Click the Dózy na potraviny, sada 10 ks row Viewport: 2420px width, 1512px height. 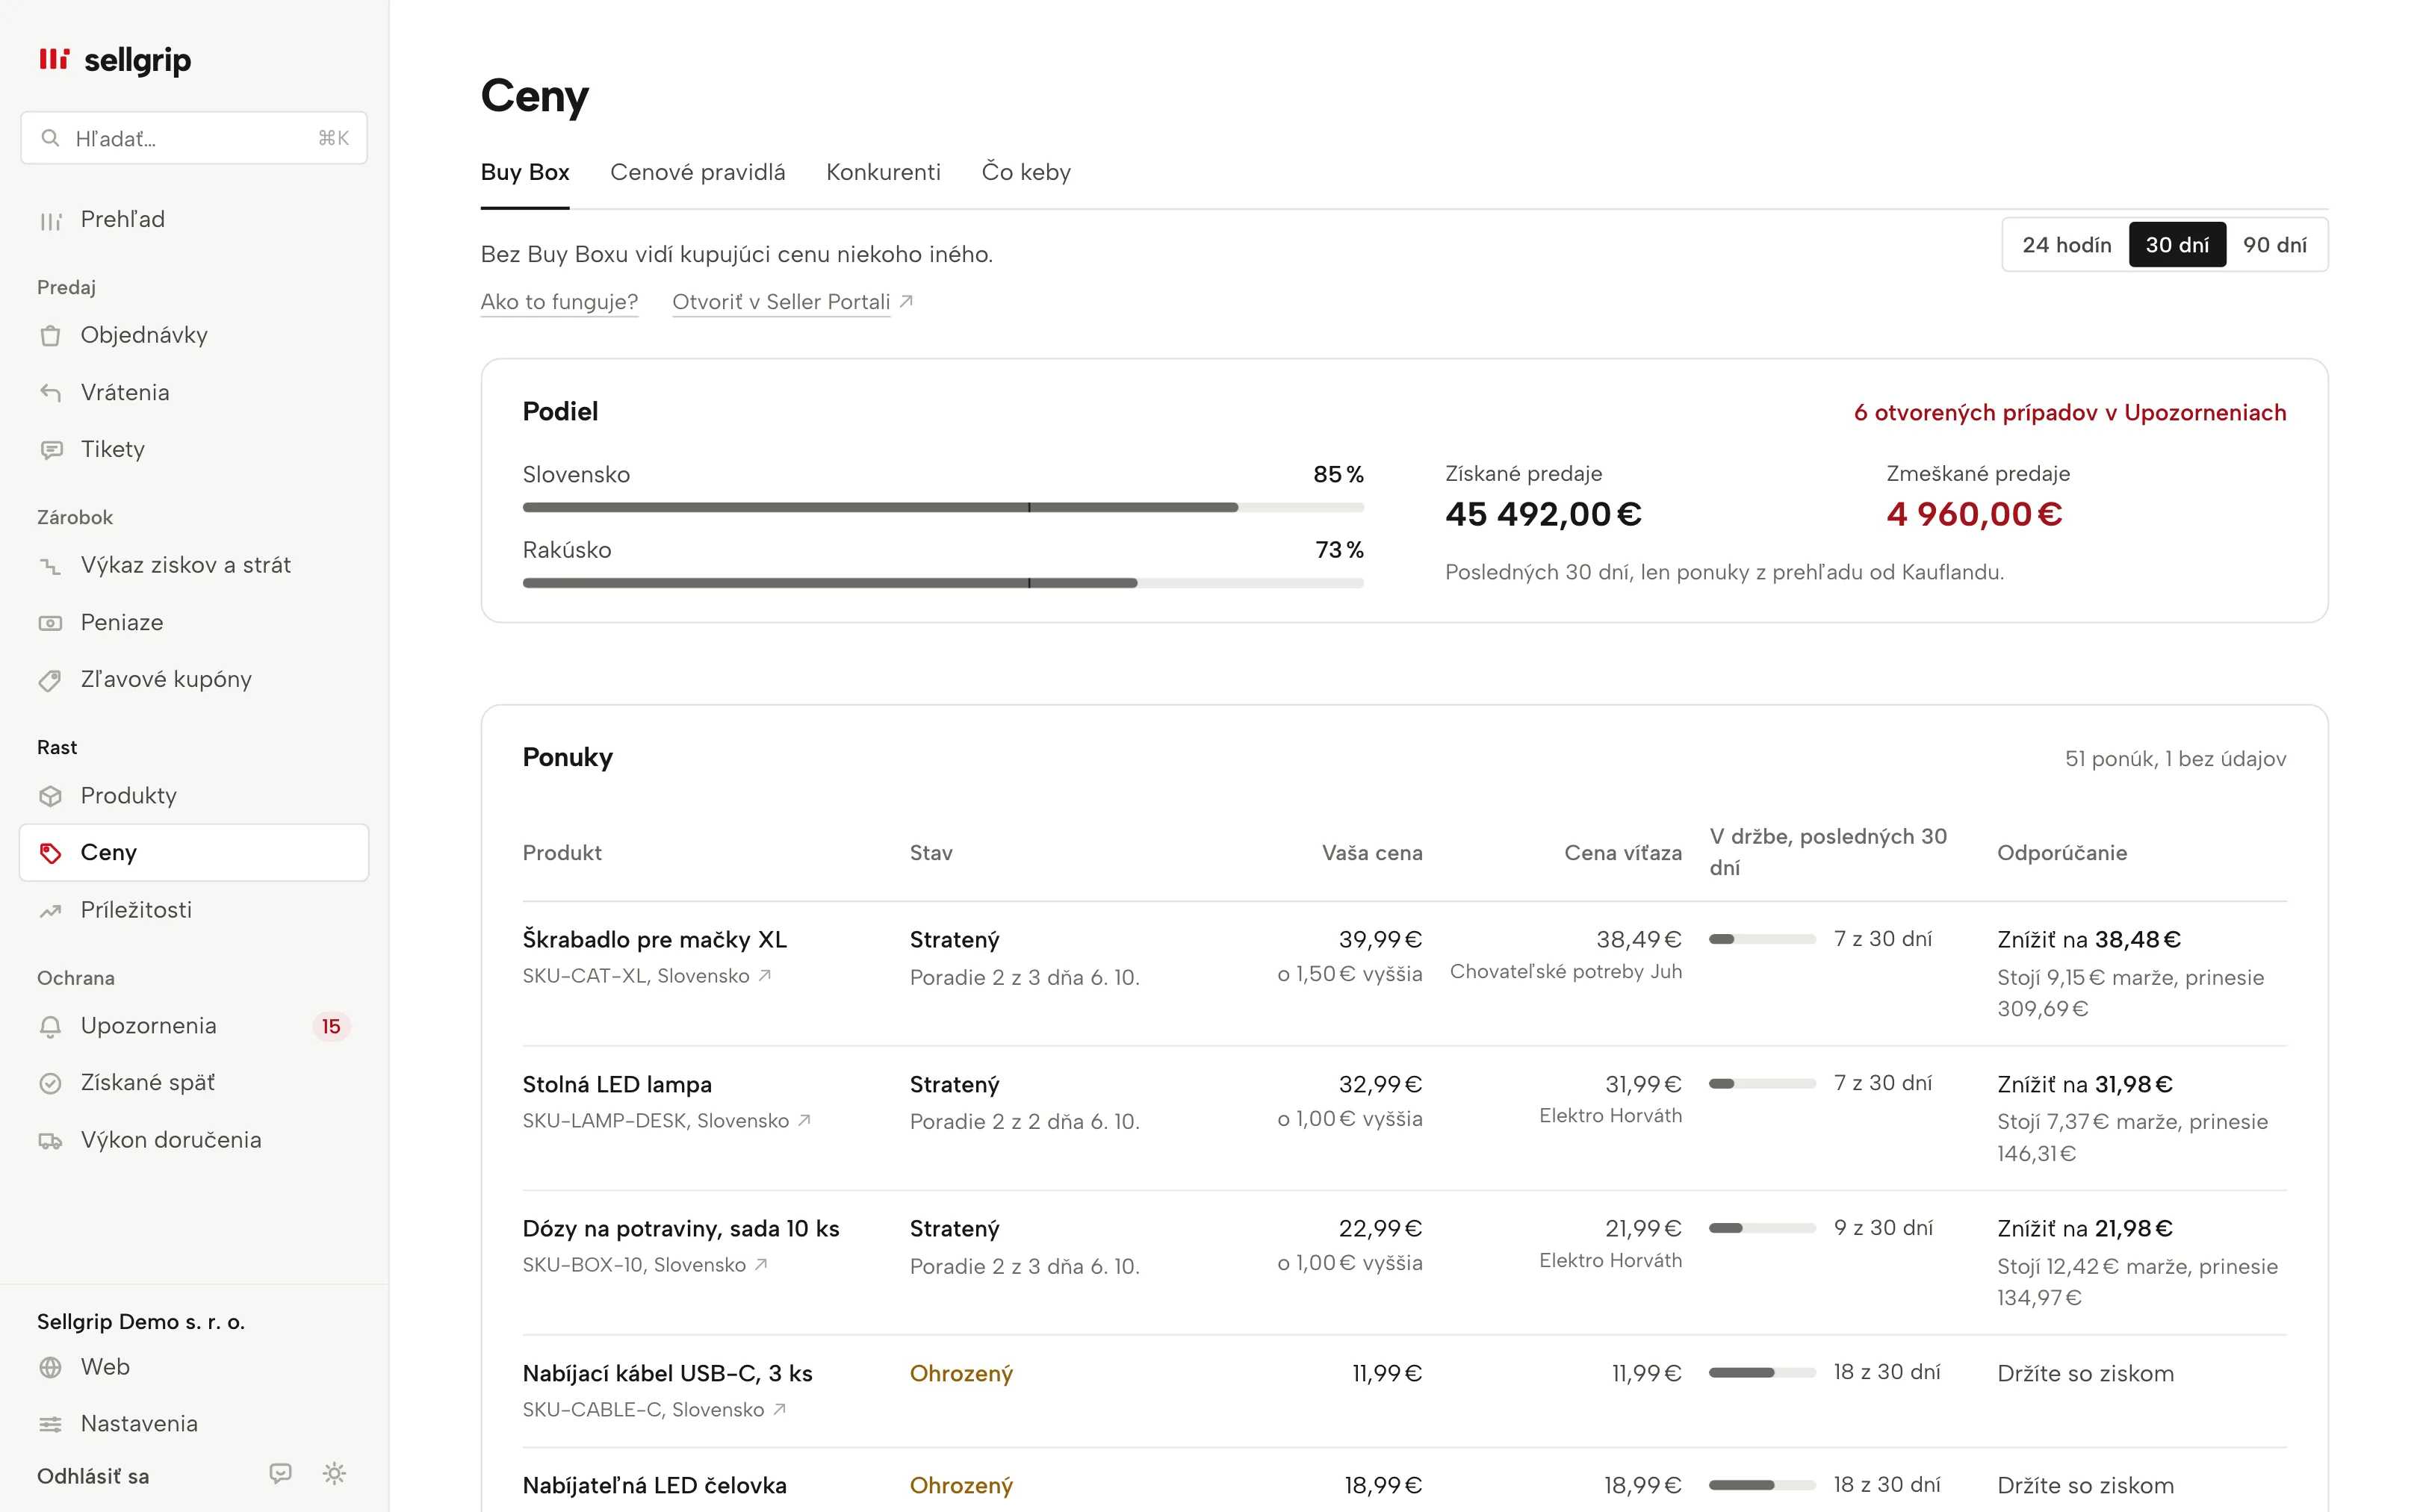[1404, 1263]
